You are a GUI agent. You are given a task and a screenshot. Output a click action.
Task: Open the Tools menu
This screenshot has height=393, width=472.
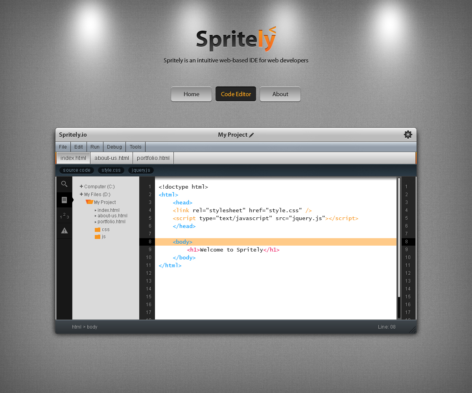point(136,147)
